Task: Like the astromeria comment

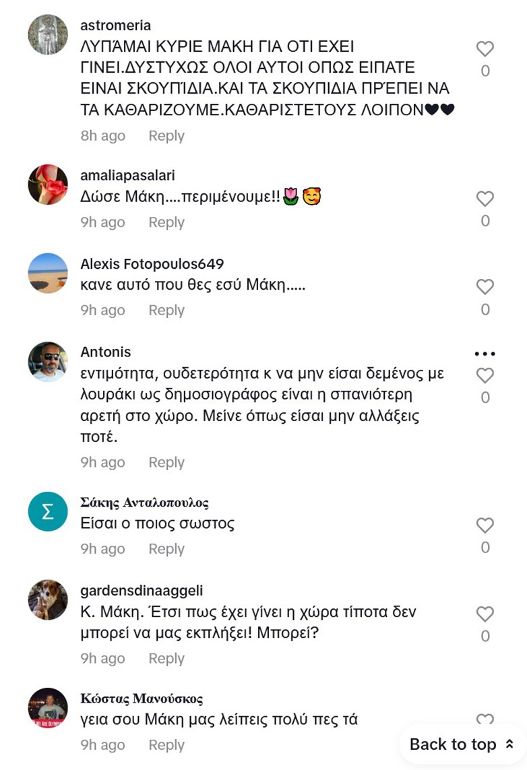Action: pos(485,49)
